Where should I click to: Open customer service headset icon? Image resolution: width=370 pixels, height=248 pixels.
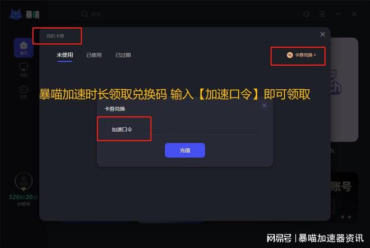306,14
